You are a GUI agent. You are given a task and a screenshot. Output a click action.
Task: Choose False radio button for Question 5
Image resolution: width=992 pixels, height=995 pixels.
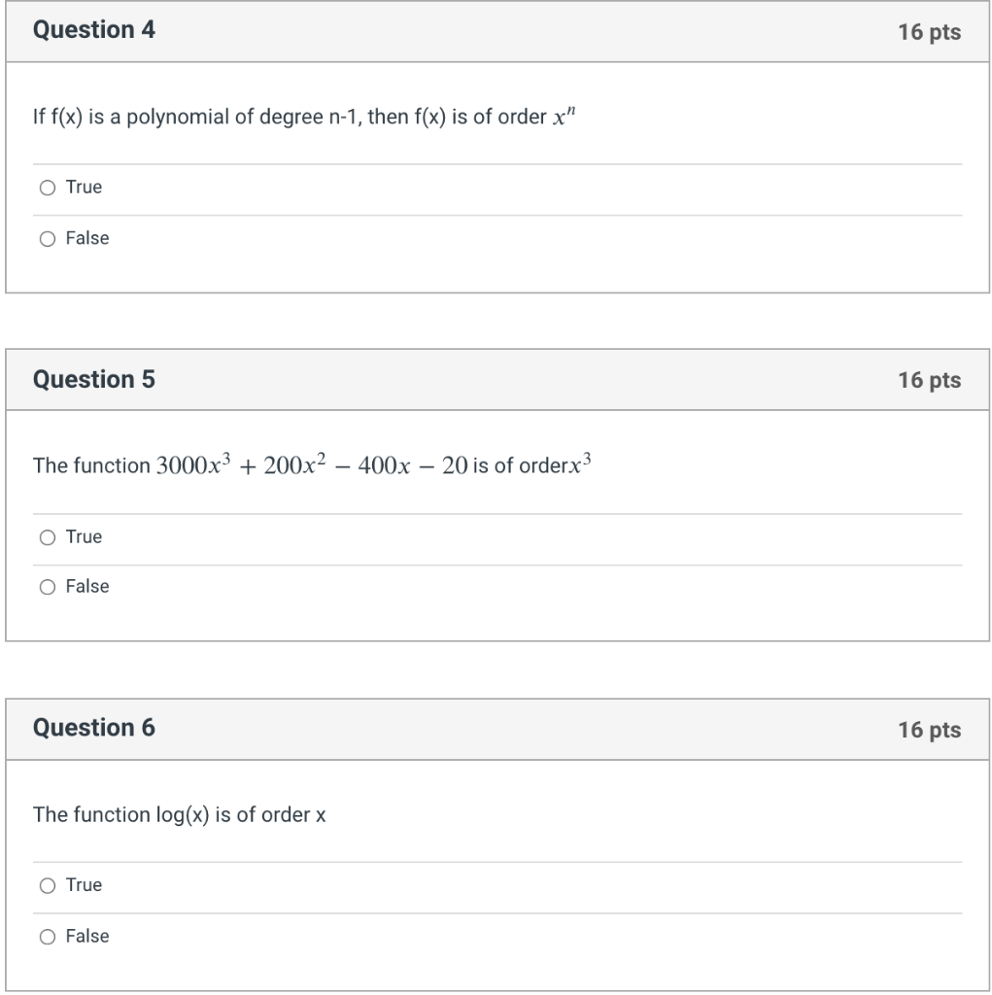pyautogui.click(x=48, y=587)
